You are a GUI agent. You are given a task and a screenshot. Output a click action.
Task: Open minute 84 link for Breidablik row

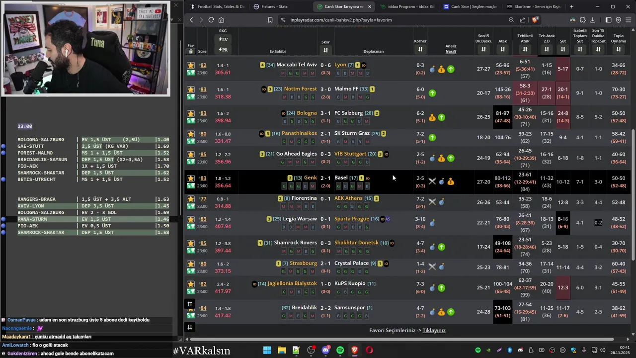203,308
